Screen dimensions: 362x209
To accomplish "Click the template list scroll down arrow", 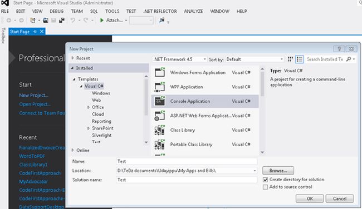I will pos(262,152).
